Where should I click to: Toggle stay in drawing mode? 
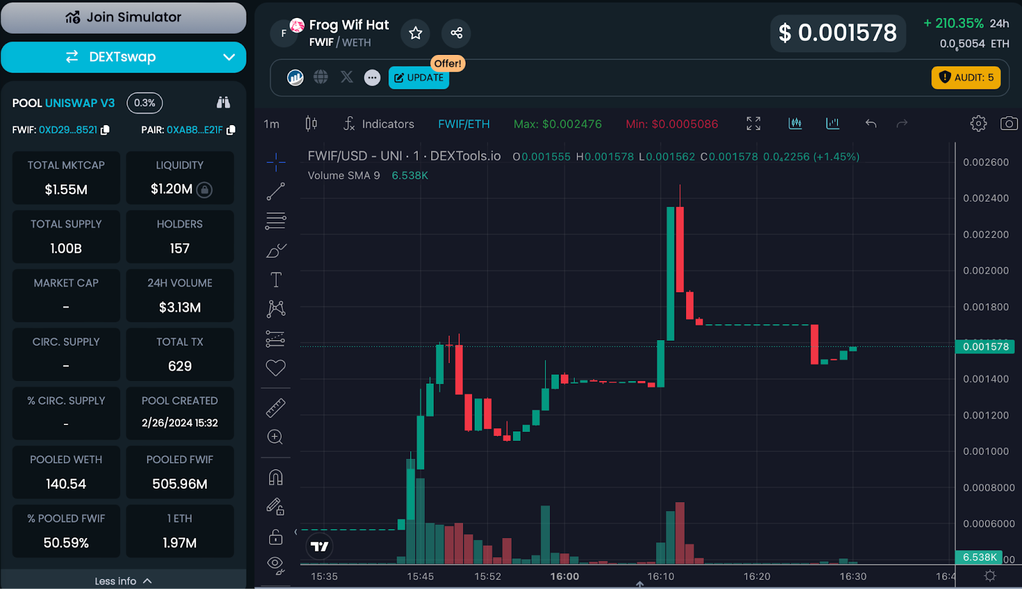(x=275, y=507)
